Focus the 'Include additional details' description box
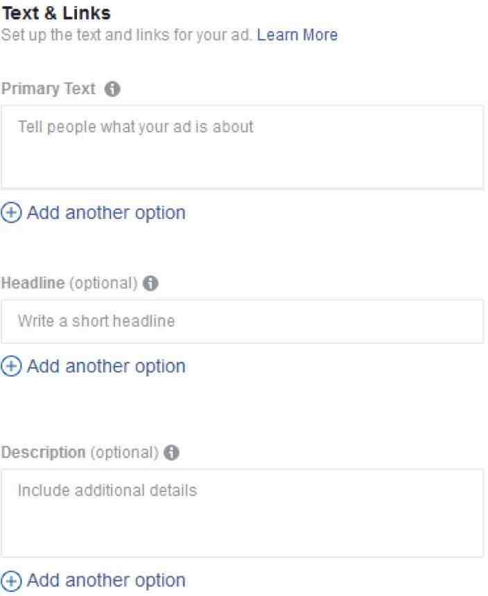 click(242, 513)
